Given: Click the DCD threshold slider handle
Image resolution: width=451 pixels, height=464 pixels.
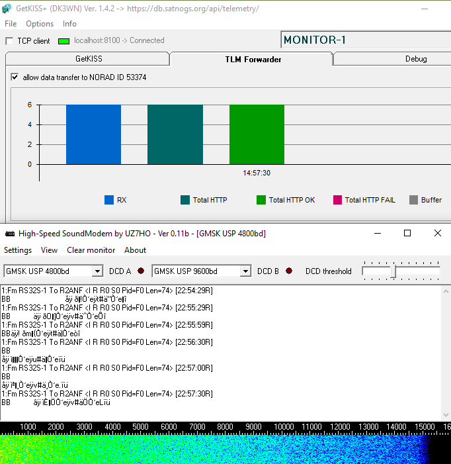Looking at the screenshot, I should click(393, 271).
